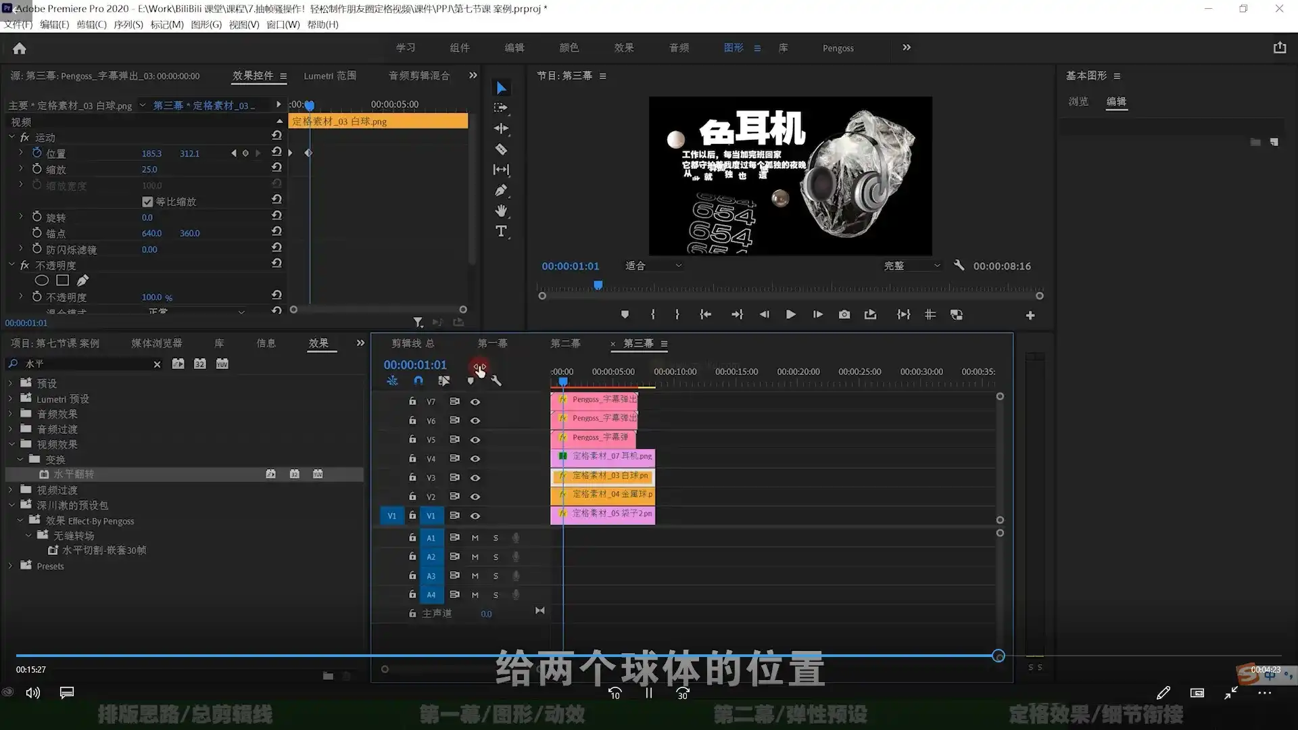Add a marker in the program monitor
Image resolution: width=1298 pixels, height=730 pixels.
[625, 314]
